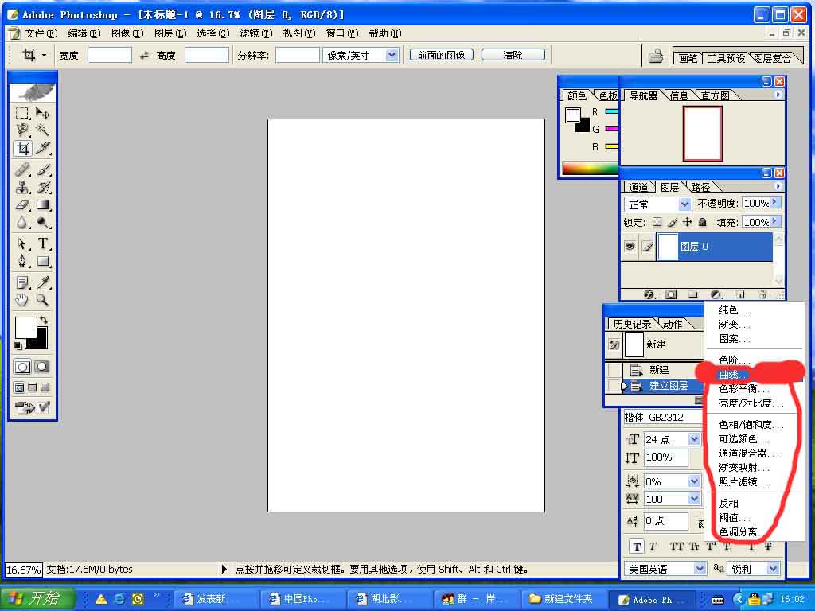Open the 正常 blend mode dropdown
The height and width of the screenshot is (611, 815).
[x=685, y=204]
